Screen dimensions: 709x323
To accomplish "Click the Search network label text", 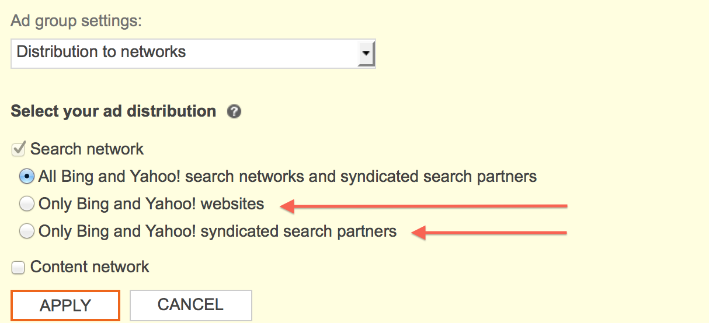I will pos(87,149).
